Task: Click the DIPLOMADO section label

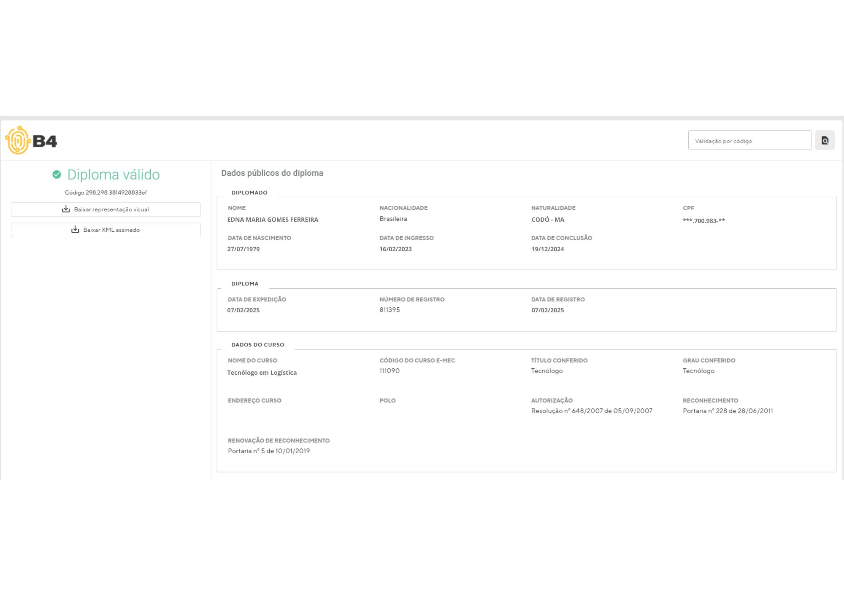Action: click(x=249, y=193)
